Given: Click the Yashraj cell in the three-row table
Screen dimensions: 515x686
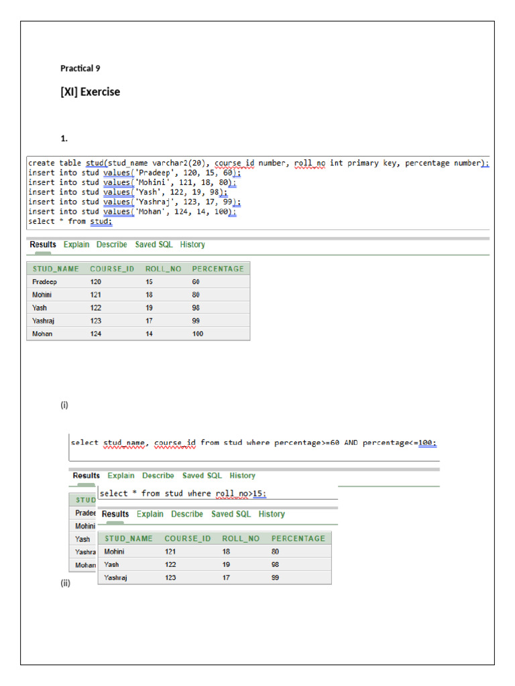Looking at the screenshot, I should [x=117, y=577].
